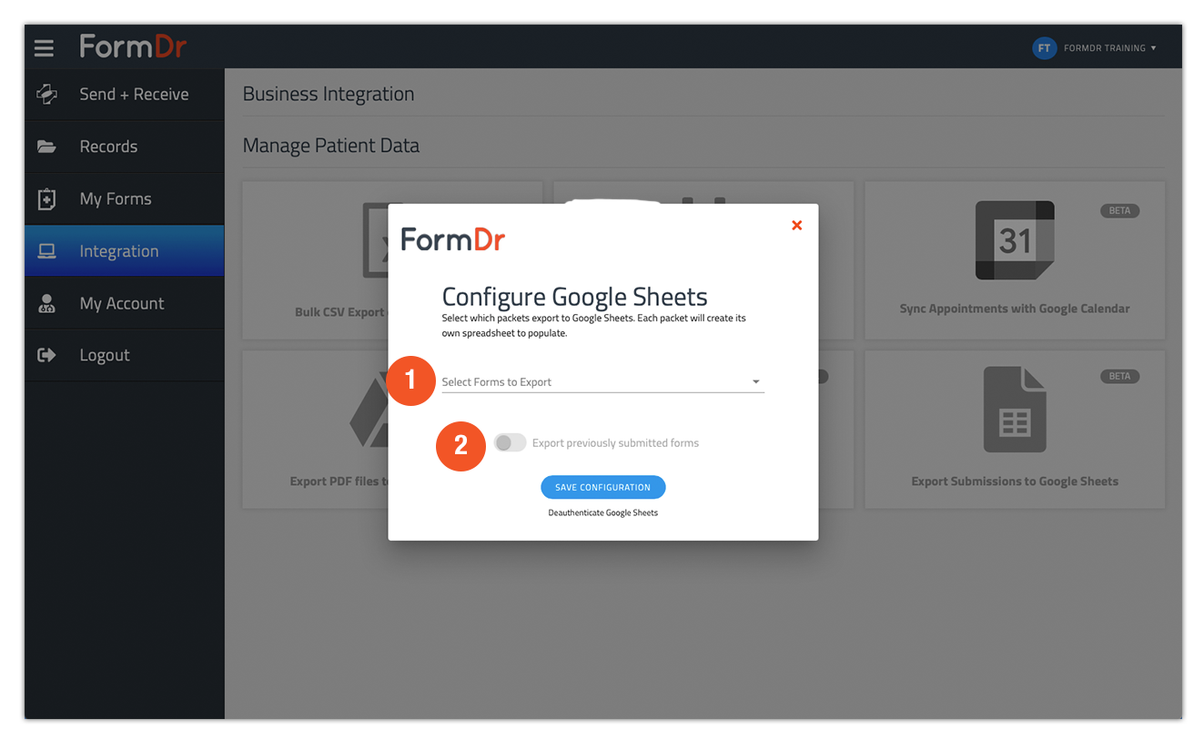Go to My Forms section
Screen dimensions: 1204x740
[x=124, y=198]
